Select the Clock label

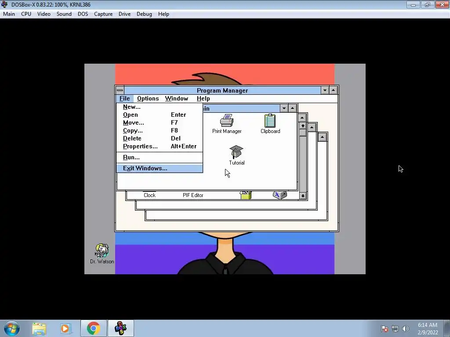click(149, 195)
